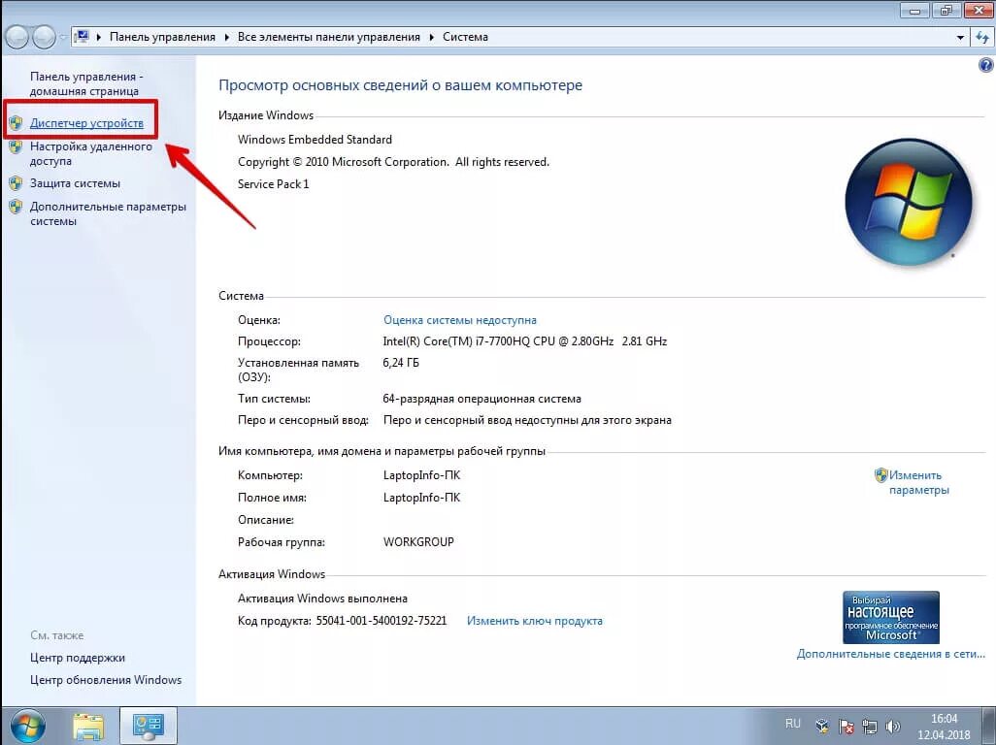Screen dimensions: 996x745
Task: Click network tray icon
Action: pos(869,727)
